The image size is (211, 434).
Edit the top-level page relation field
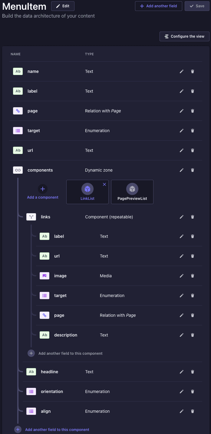182,111
